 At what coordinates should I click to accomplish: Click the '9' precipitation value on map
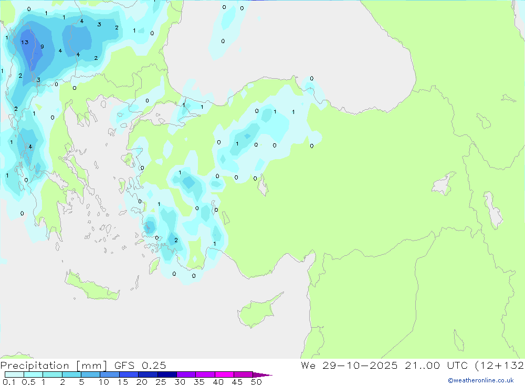[42, 47]
